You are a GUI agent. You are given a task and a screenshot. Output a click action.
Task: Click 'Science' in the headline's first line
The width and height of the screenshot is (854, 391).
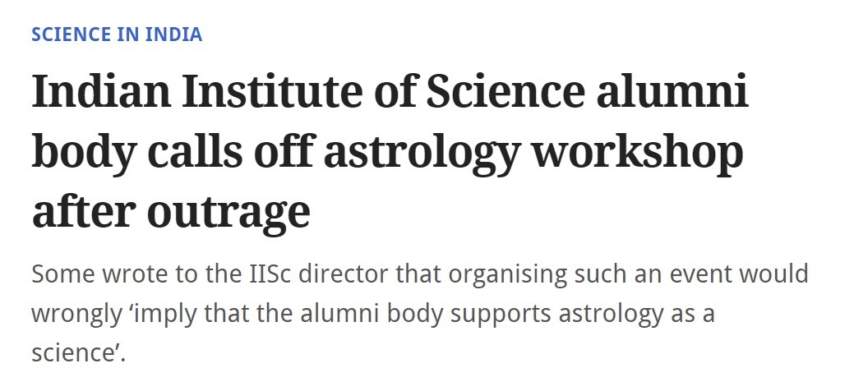[x=505, y=91]
